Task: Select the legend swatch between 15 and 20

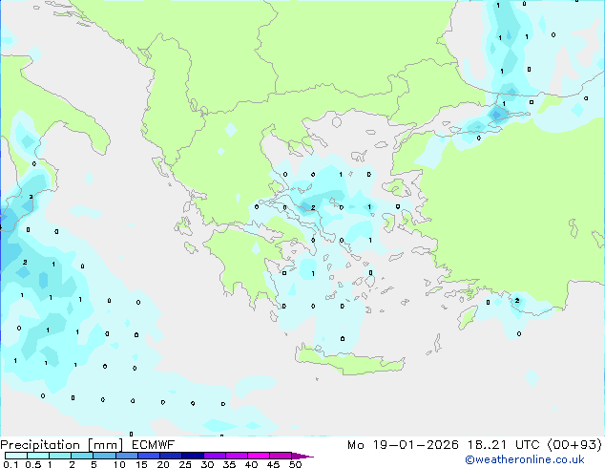Action: pos(149,456)
